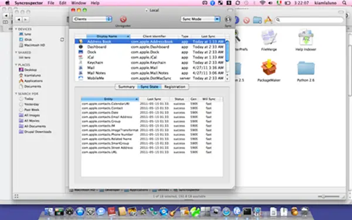This screenshot has width=352, height=220.
Task: Click the Wi-Fi status menu bar icon
Action: click(x=262, y=3)
